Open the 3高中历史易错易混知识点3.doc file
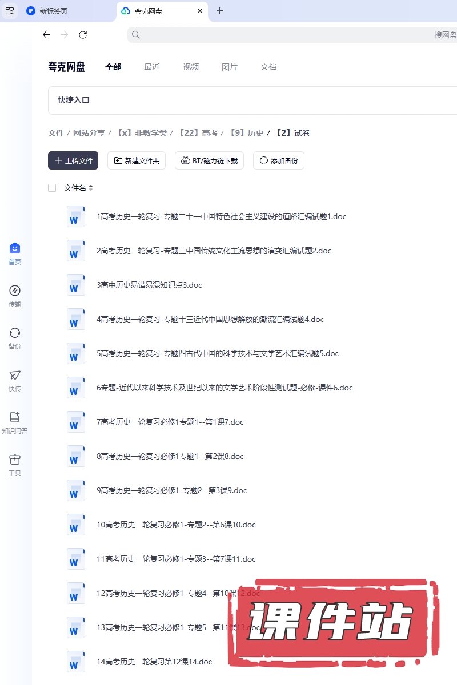The width and height of the screenshot is (457, 685). tap(149, 285)
